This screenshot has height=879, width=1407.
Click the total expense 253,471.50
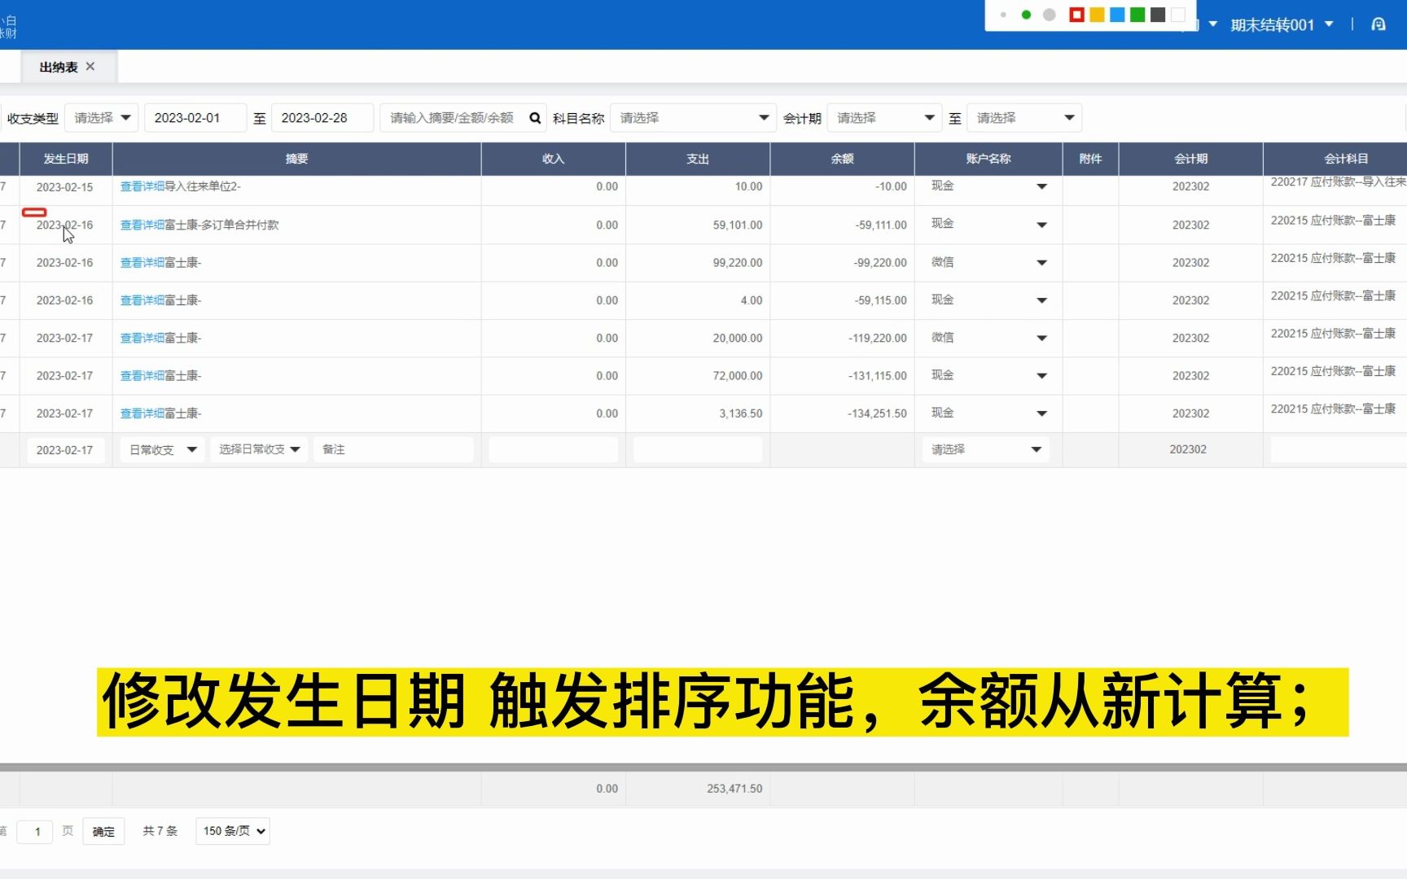click(734, 789)
